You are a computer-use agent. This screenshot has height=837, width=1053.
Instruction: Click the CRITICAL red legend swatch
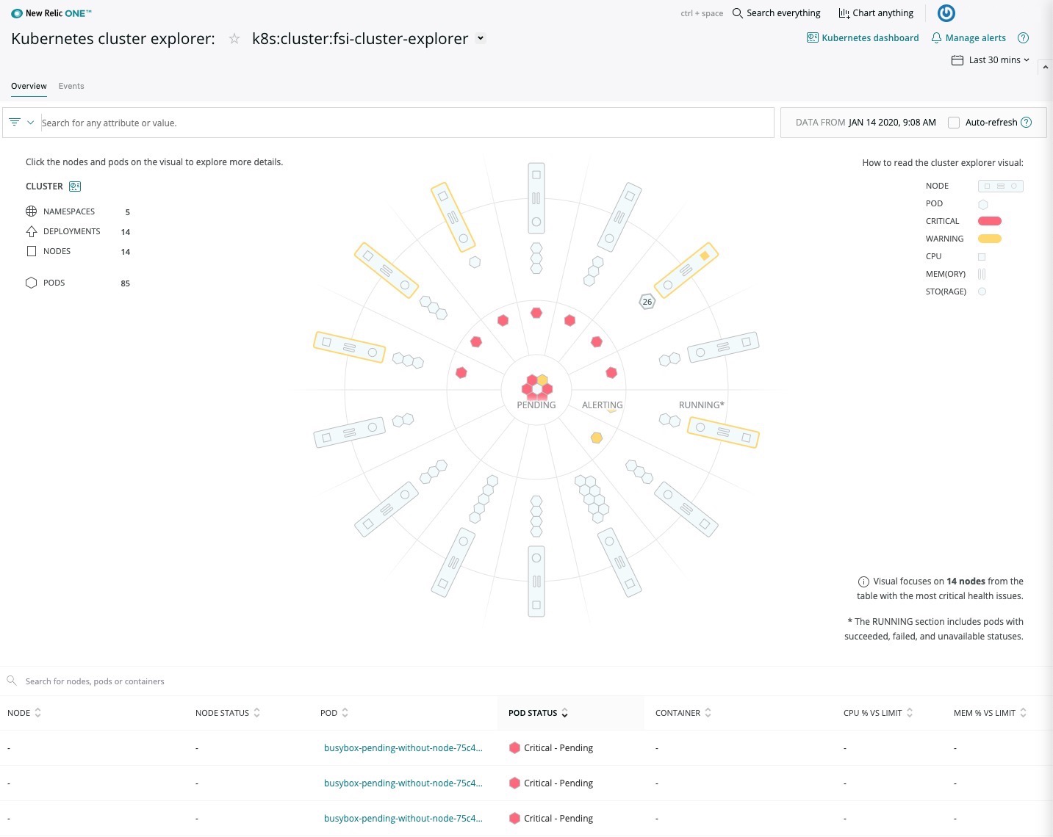pyautogui.click(x=990, y=221)
